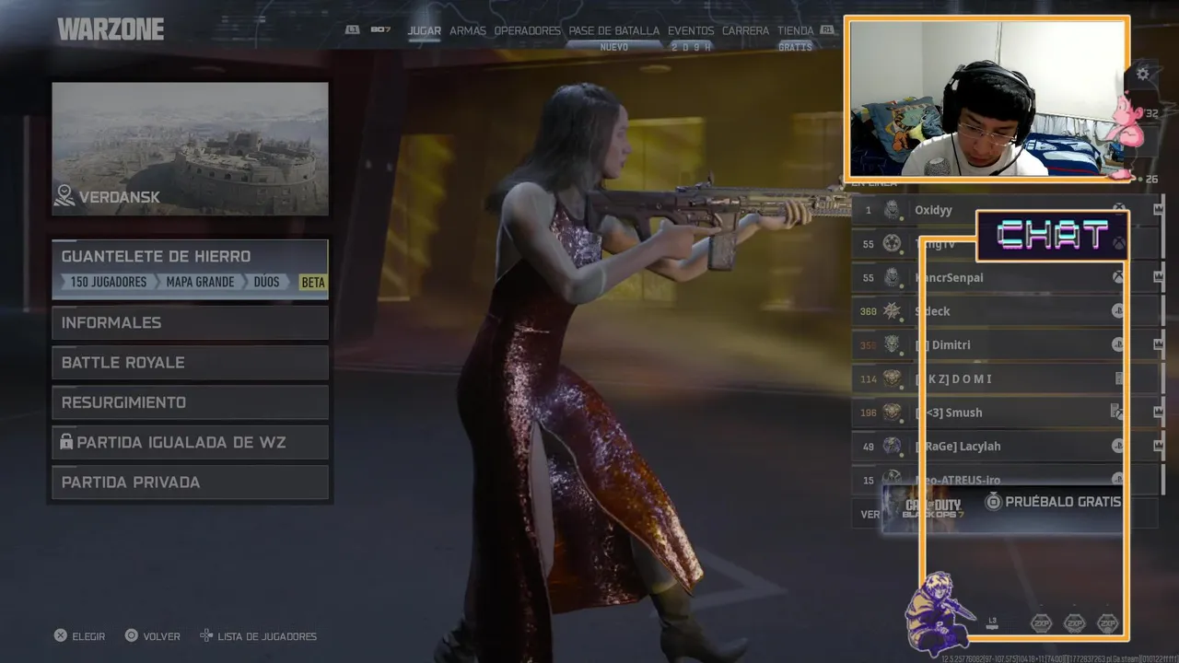
Task: Click the settings gear icon
Action: coord(1143,74)
